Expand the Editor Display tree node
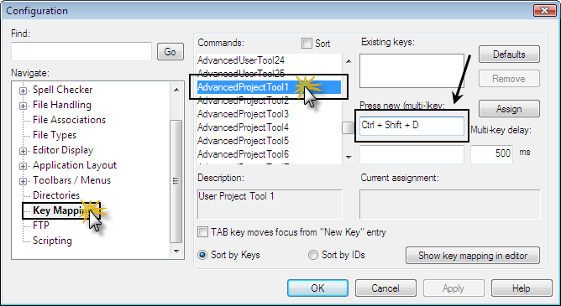 coord(23,151)
